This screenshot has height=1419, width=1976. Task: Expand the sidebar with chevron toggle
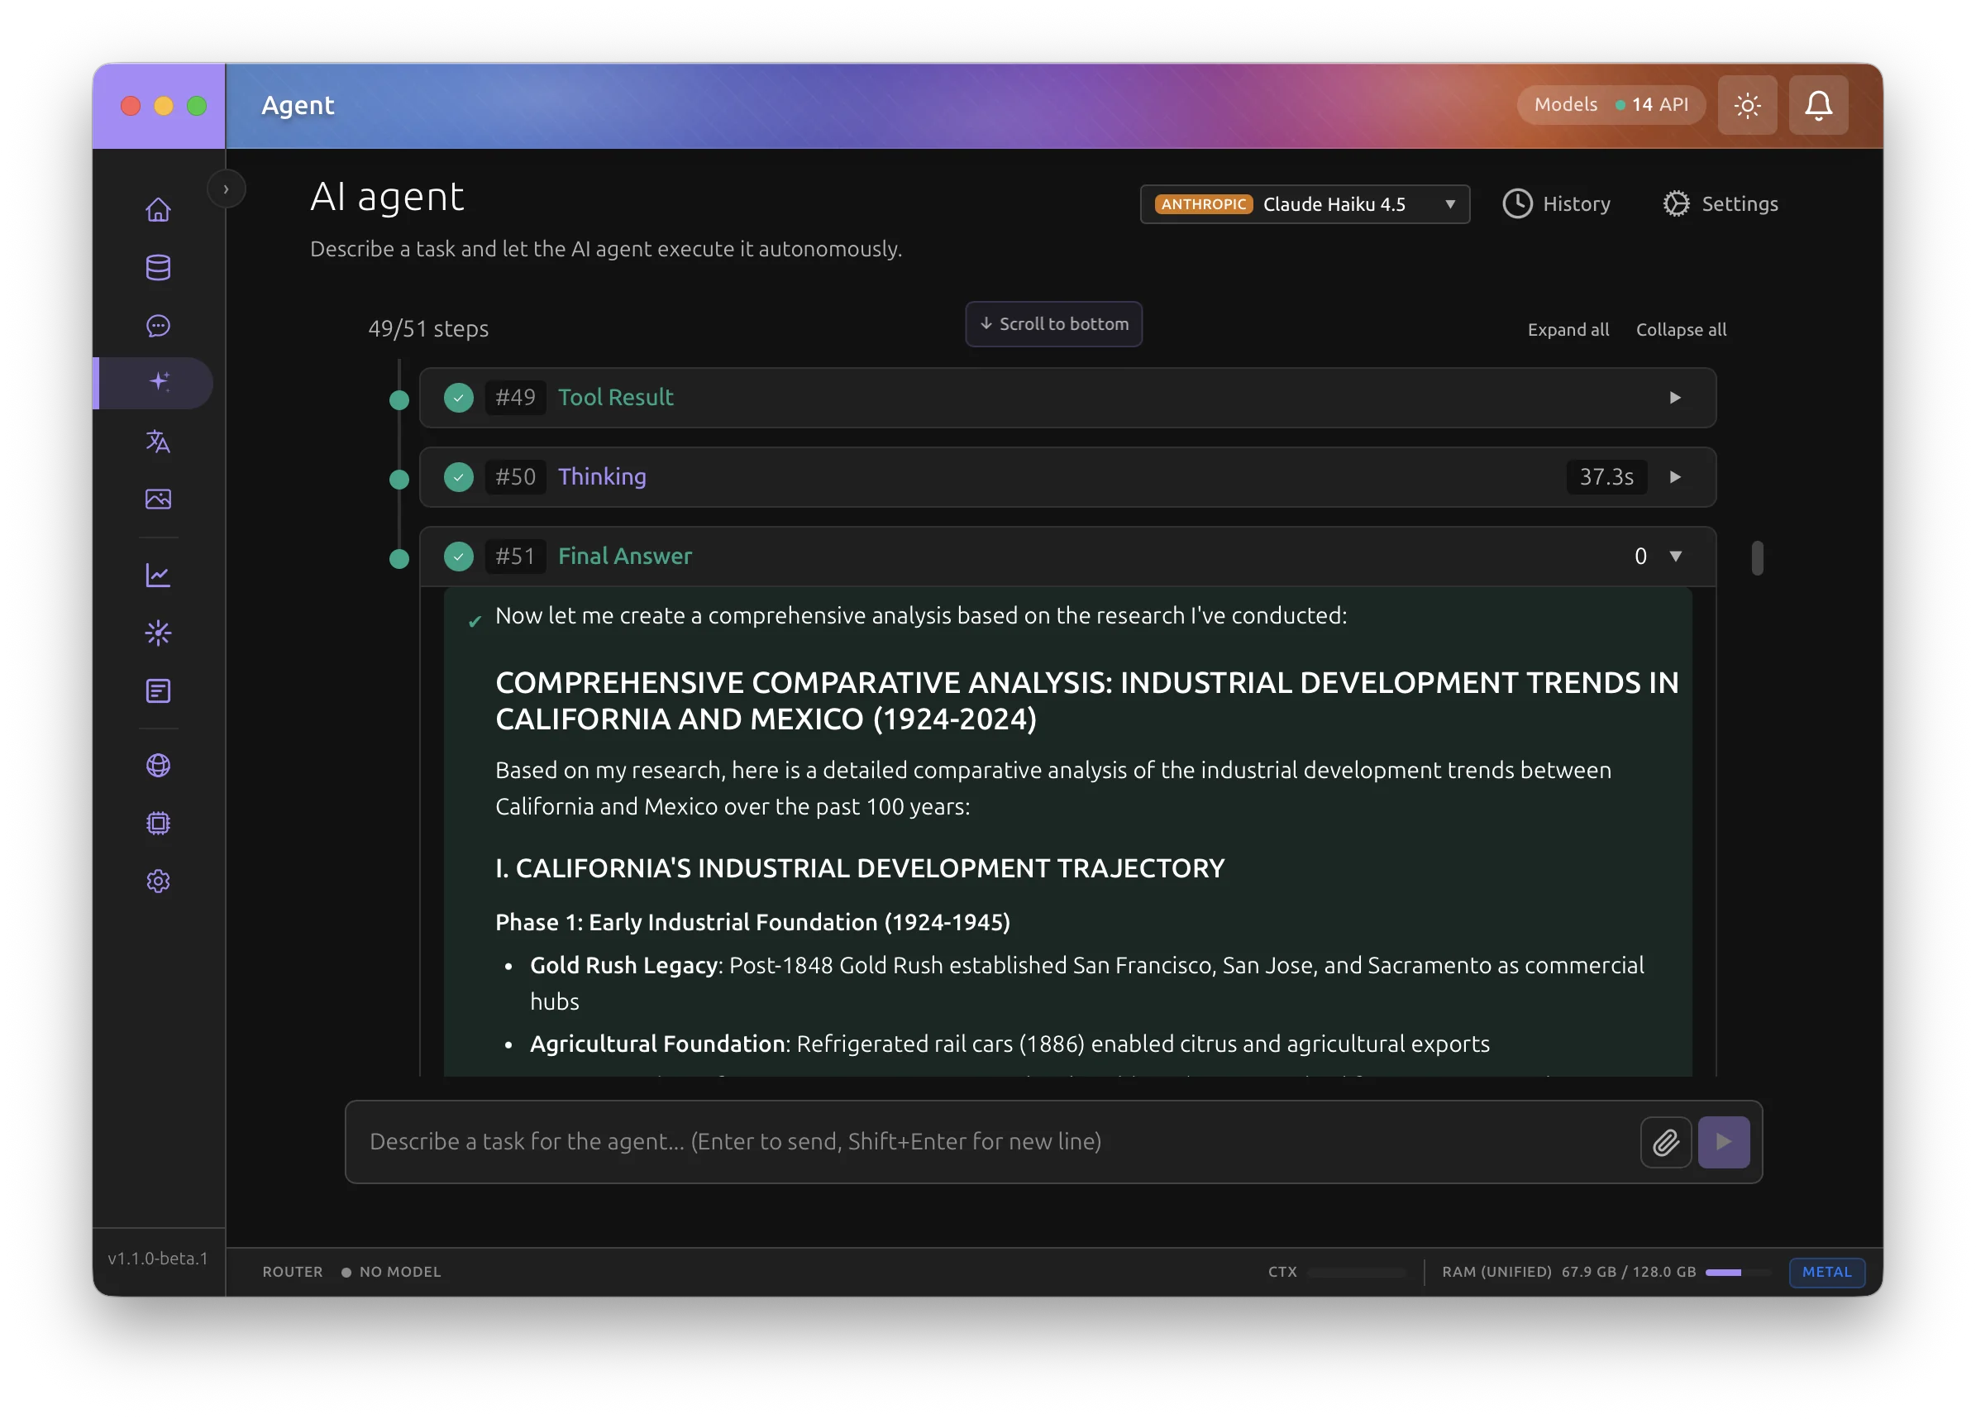coord(226,189)
